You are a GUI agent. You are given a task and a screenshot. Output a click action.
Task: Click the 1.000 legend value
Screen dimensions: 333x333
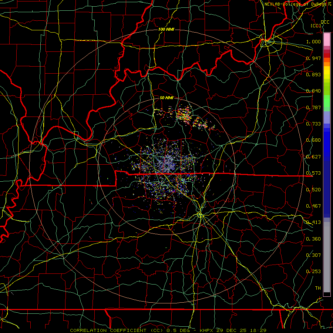(x=313, y=41)
